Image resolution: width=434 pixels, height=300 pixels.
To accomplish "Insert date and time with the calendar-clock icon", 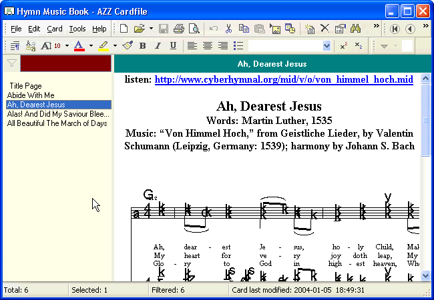I will 290,29.
